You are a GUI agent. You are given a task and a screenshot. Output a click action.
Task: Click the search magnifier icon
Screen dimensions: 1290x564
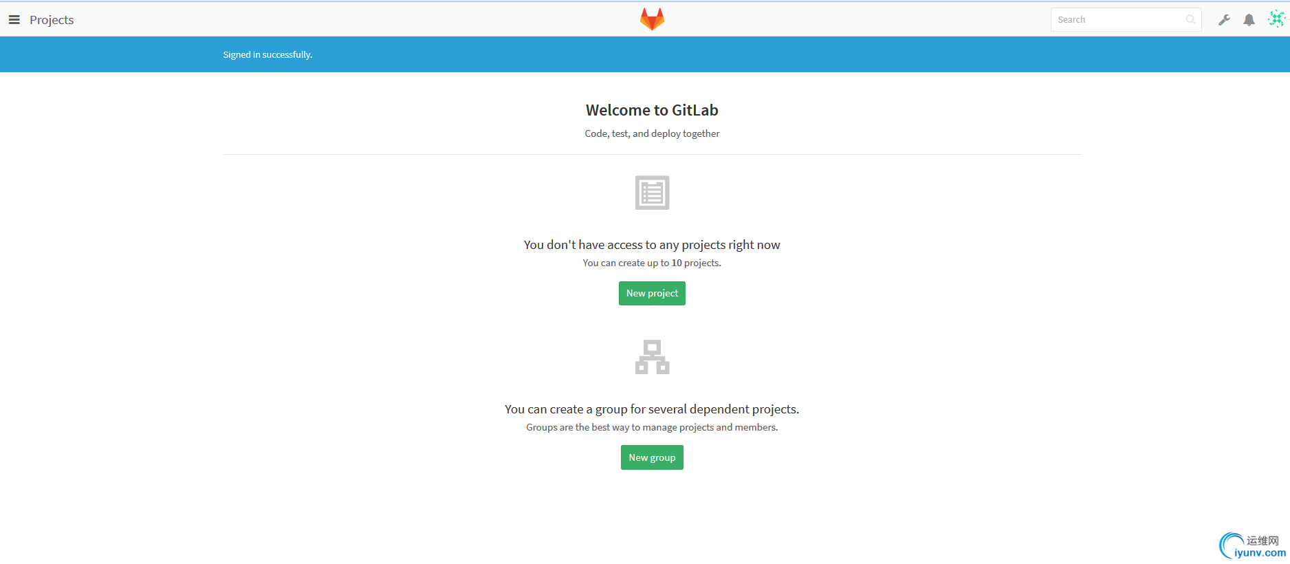[x=1190, y=20]
